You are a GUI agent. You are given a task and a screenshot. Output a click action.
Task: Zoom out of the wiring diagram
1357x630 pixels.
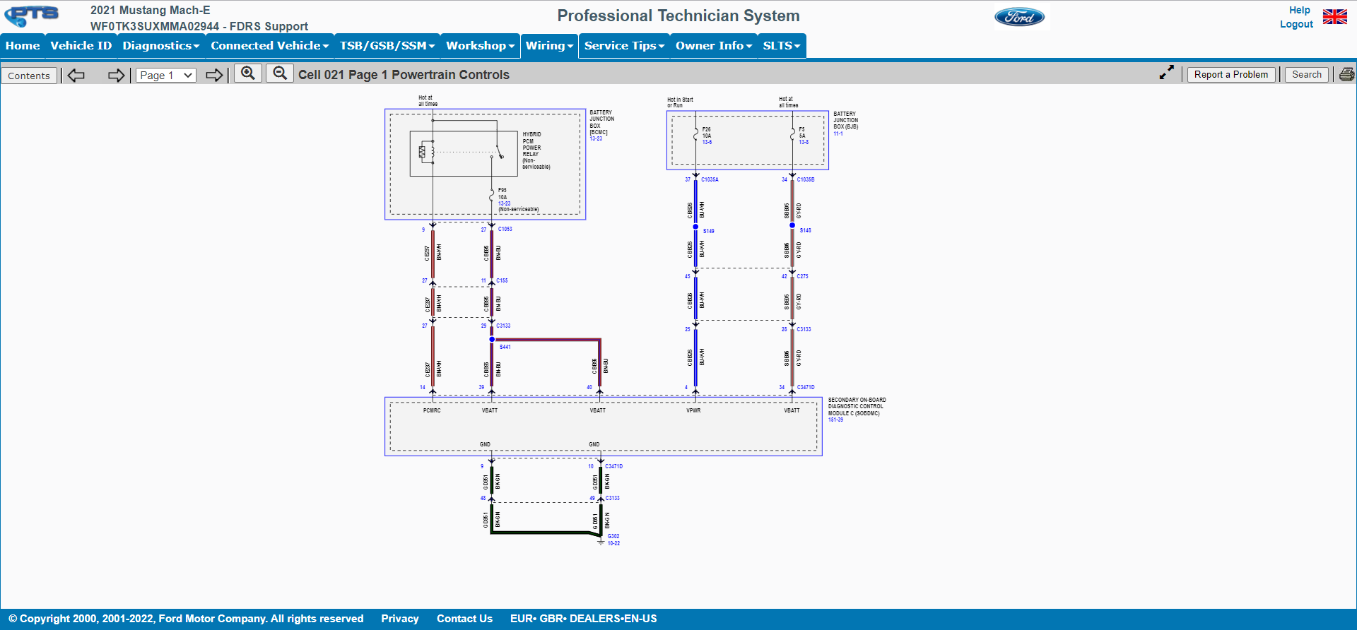(280, 73)
